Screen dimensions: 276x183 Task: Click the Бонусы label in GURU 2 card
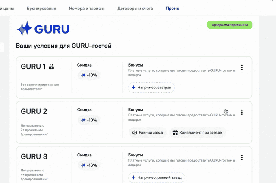[135, 110]
